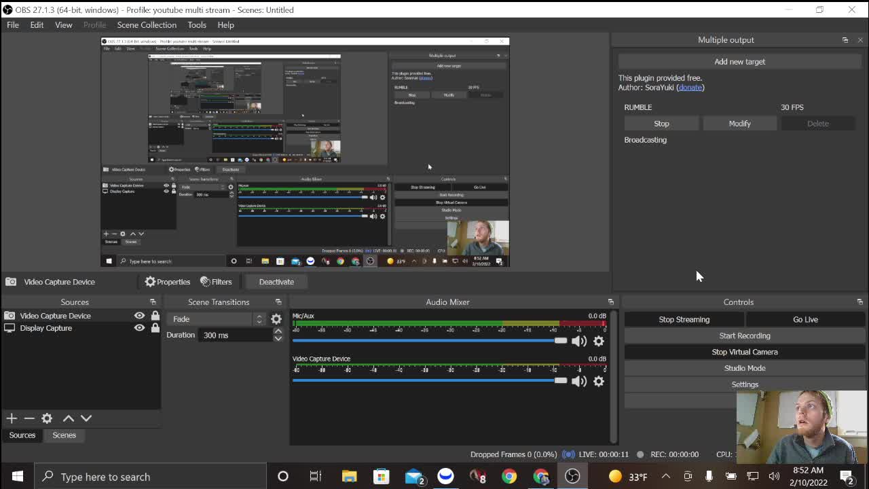This screenshot has width=869, height=489.
Task: Move the selected source down
Action: click(x=86, y=418)
